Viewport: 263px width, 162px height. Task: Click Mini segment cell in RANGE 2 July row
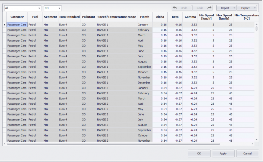(51, 119)
